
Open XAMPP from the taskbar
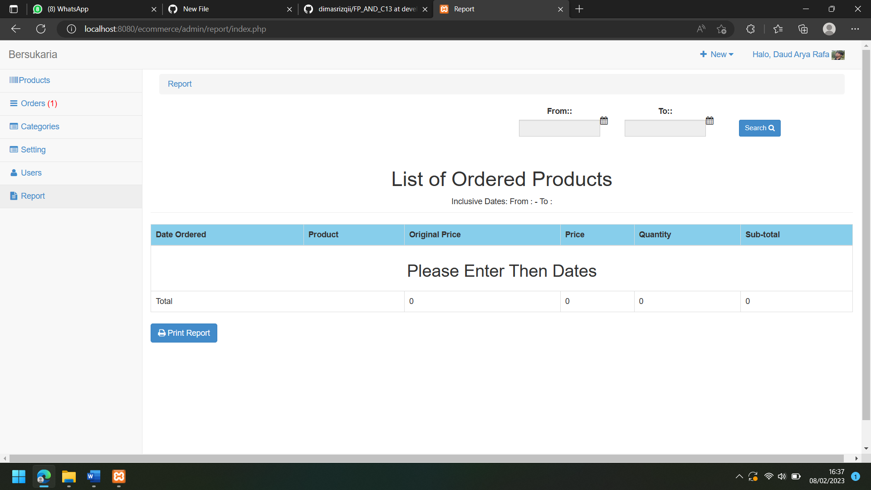tap(119, 476)
